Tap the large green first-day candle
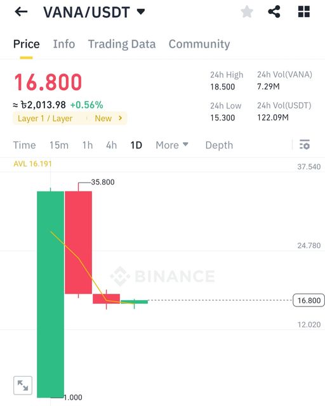The height and width of the screenshot is (406, 325). click(x=51, y=294)
